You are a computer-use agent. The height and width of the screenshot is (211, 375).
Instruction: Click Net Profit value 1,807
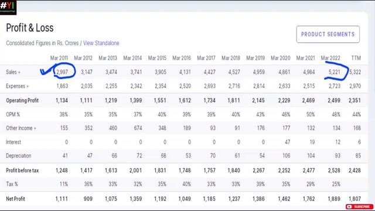[354, 199]
